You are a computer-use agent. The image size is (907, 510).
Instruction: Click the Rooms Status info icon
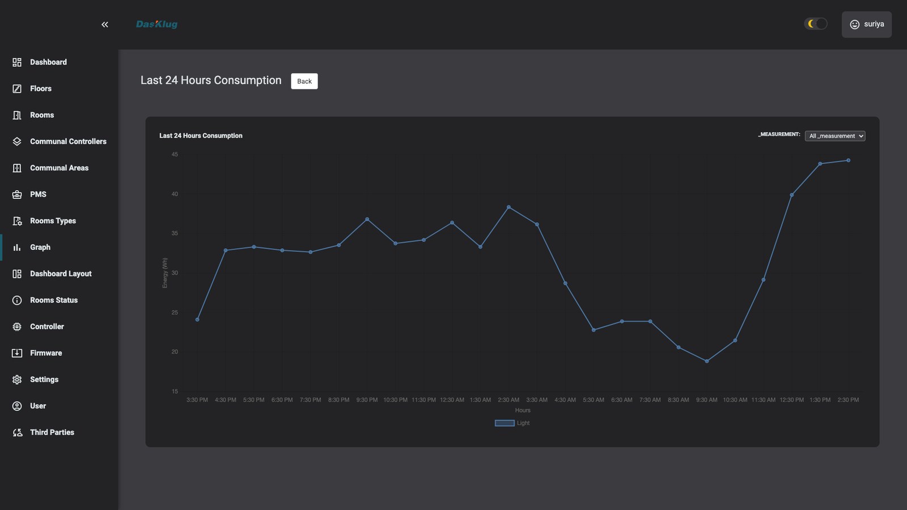pyautogui.click(x=17, y=300)
